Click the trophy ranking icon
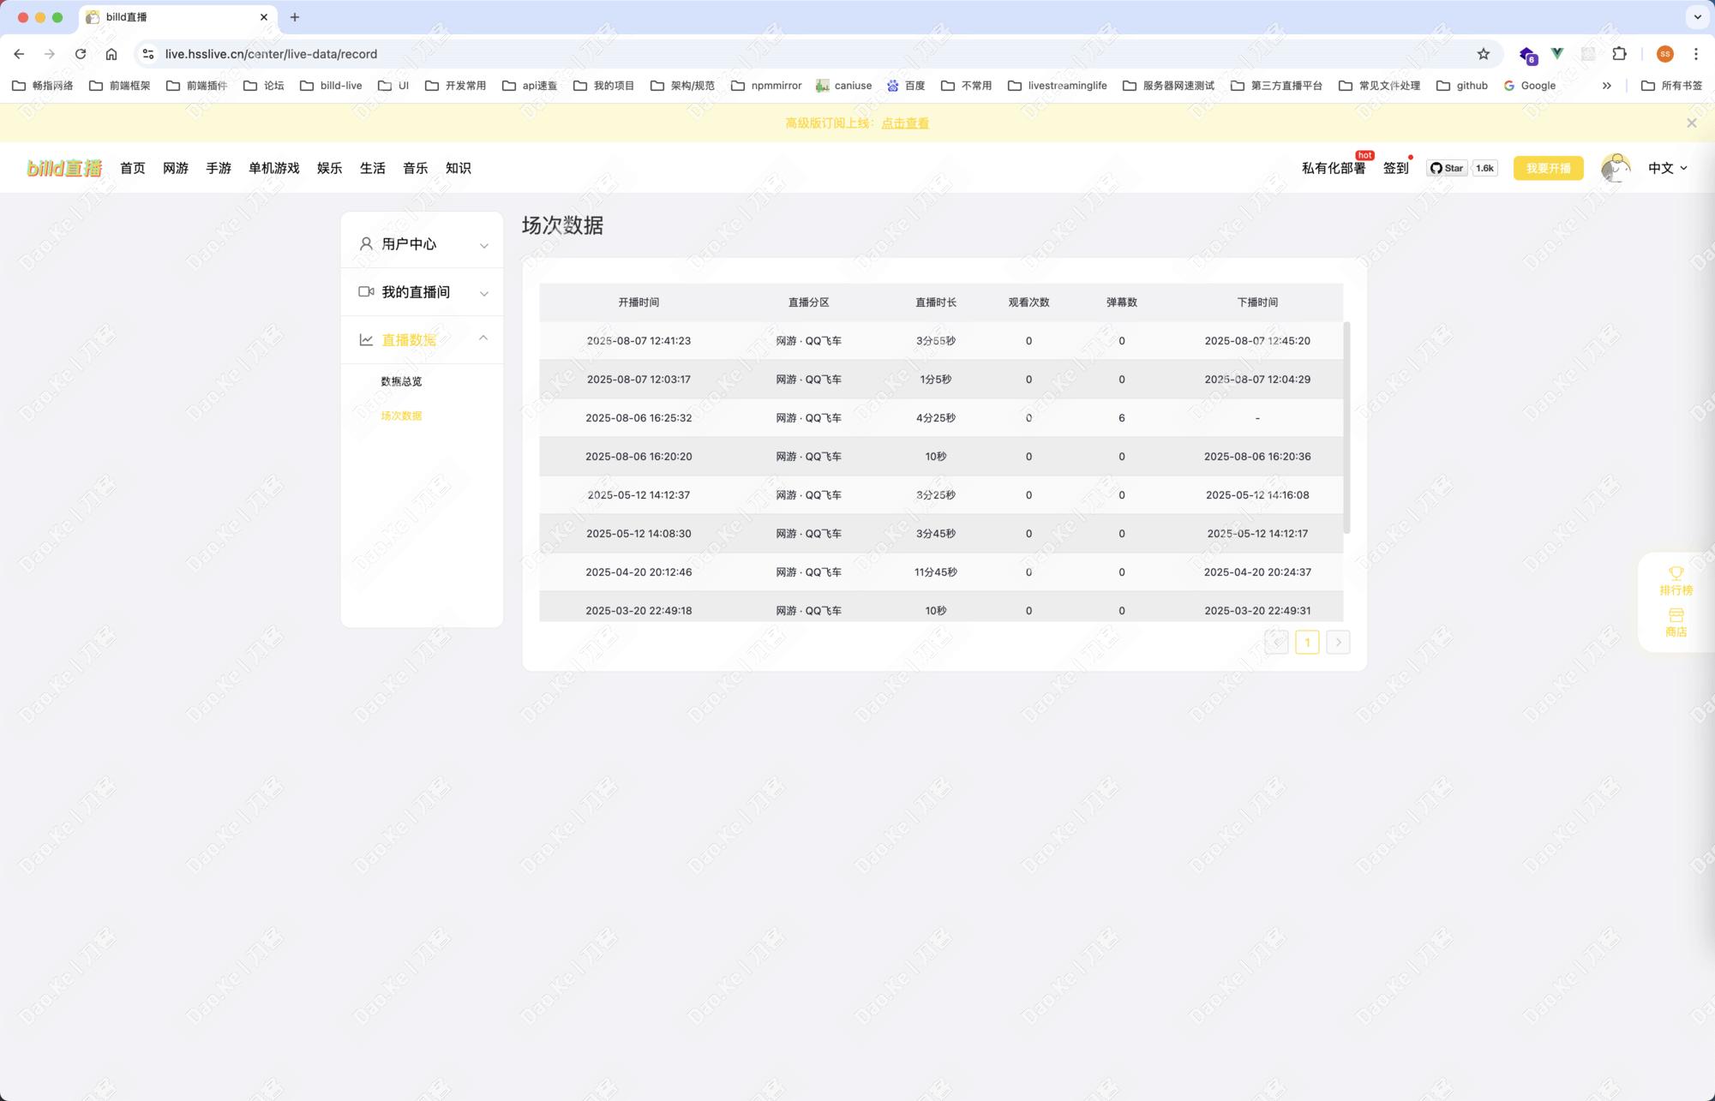Viewport: 1715px width, 1101px height. (x=1676, y=573)
